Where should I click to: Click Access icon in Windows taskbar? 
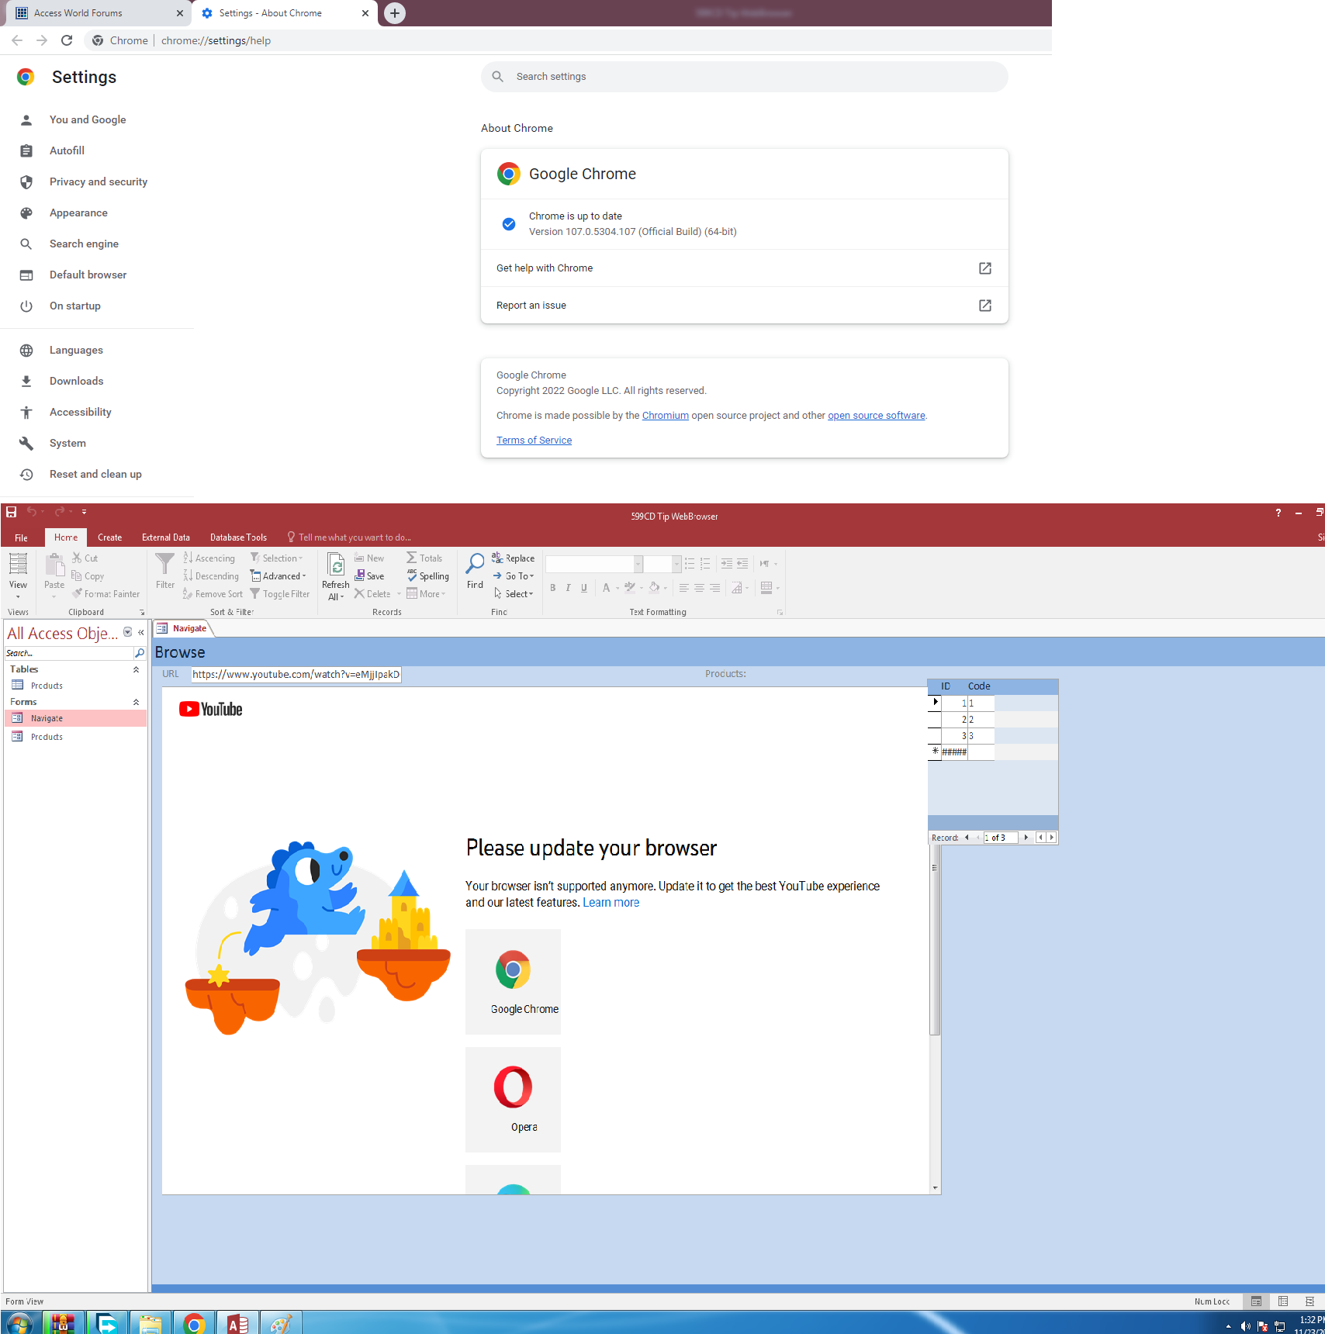pyautogui.click(x=237, y=1323)
